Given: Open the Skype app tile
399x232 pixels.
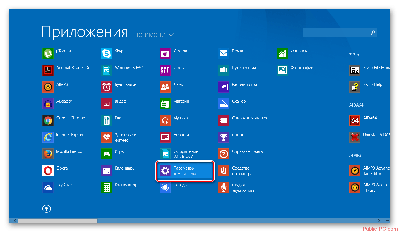Looking at the screenshot, I should click(x=106, y=54).
